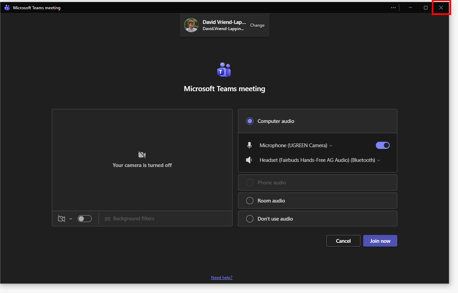The height and width of the screenshot is (293, 458).
Task: Open the Headset (Fairbuds) speaker dropdown
Action: click(x=320, y=160)
